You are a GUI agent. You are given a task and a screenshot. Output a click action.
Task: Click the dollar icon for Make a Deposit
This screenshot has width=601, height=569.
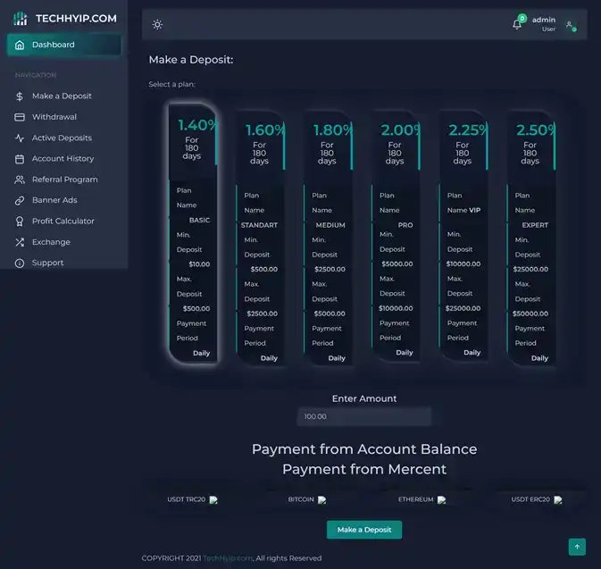(x=20, y=96)
